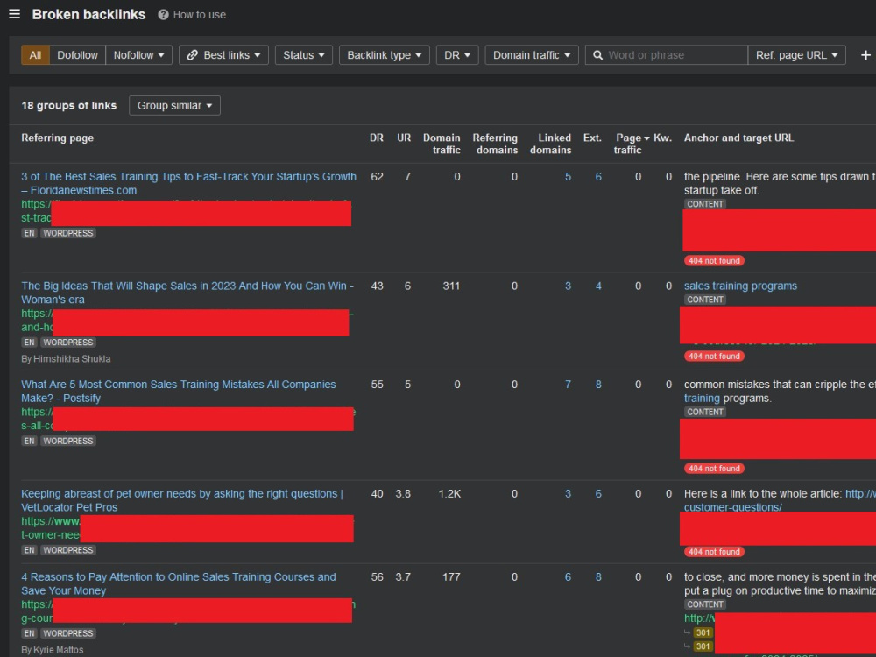Click CONTENT tag under 'sales training programs'
876x657 pixels.
point(705,300)
